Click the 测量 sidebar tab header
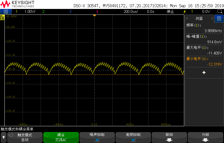 [199, 18]
